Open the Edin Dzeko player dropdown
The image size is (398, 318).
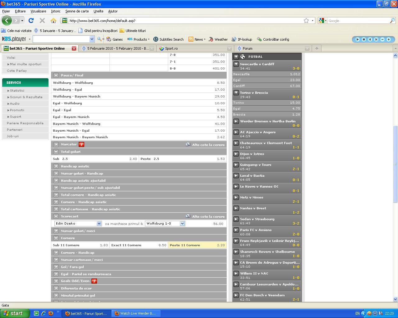pyautogui.click(x=78, y=224)
